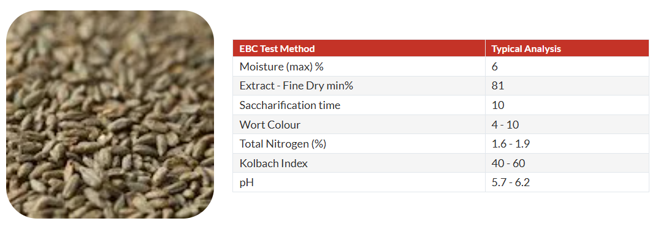Viewport: 669px width, 229px height.
Task: Click the moisture value 6
Action: tap(494, 67)
